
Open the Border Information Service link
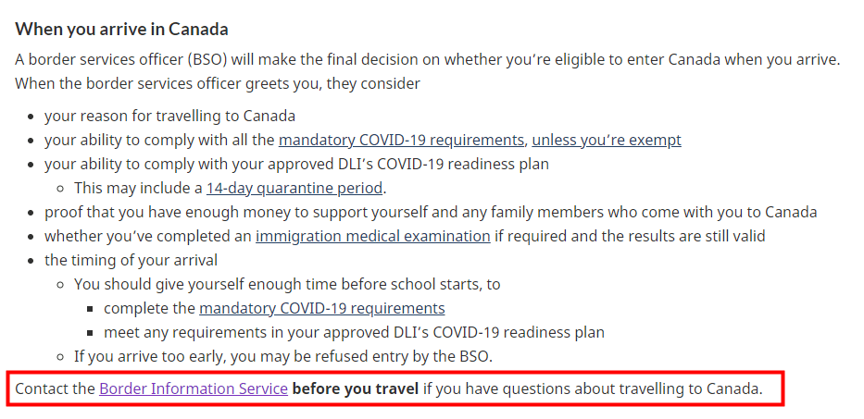tap(193, 388)
